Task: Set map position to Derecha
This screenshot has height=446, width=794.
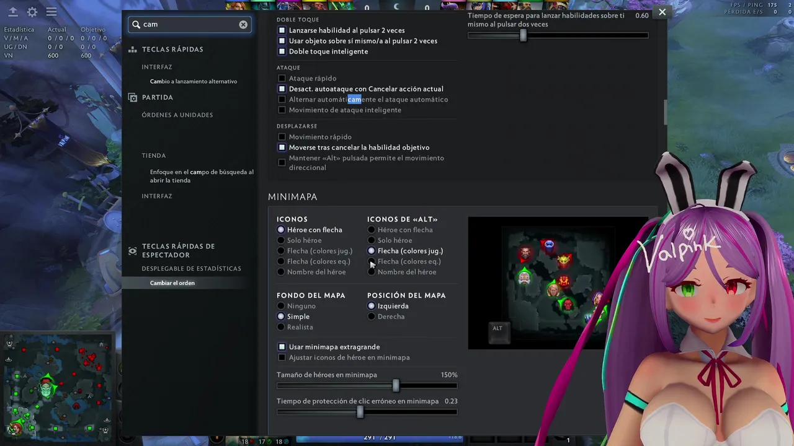Action: pos(372,317)
